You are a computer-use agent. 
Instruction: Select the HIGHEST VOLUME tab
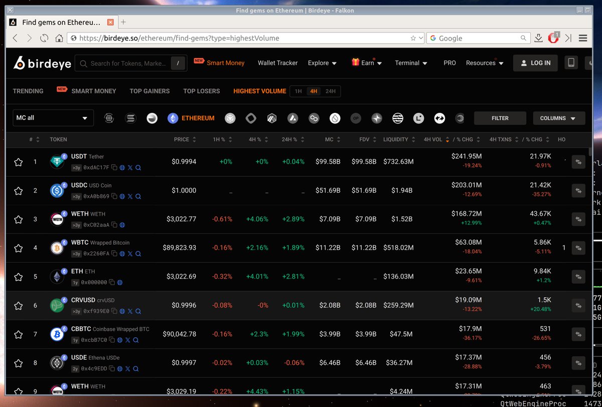[260, 91]
